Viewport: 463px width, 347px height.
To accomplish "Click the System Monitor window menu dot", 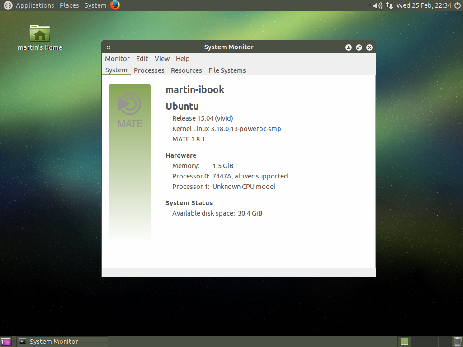I will coord(109,47).
